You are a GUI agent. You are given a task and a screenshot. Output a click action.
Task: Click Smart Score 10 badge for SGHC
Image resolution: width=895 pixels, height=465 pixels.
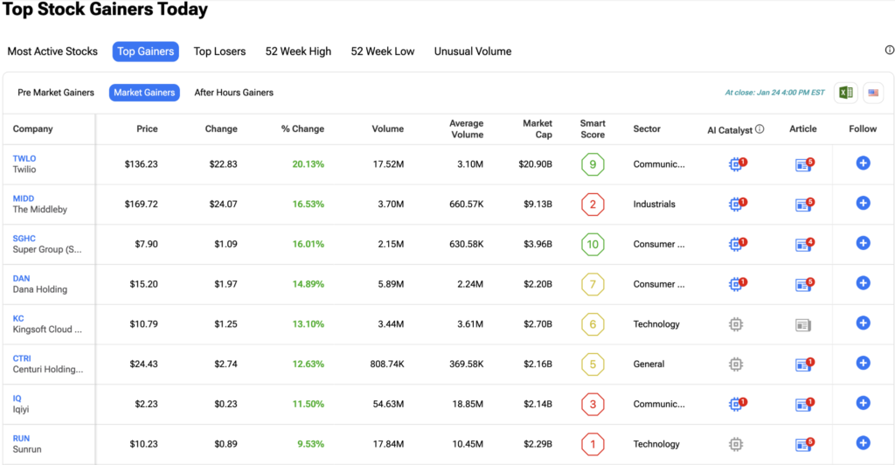pyautogui.click(x=593, y=244)
